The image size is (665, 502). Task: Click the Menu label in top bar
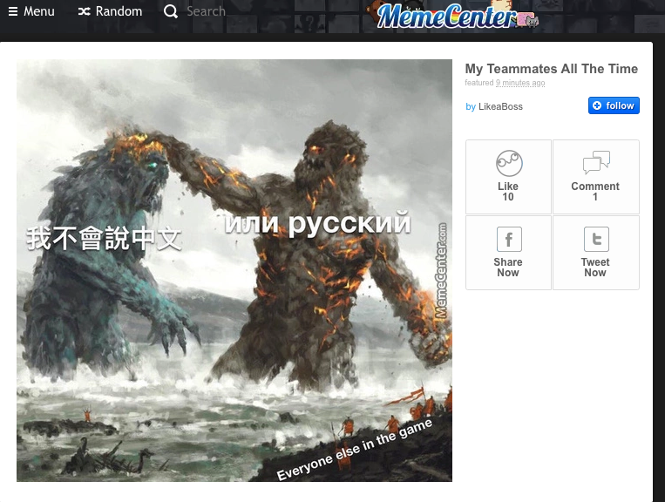click(x=39, y=11)
